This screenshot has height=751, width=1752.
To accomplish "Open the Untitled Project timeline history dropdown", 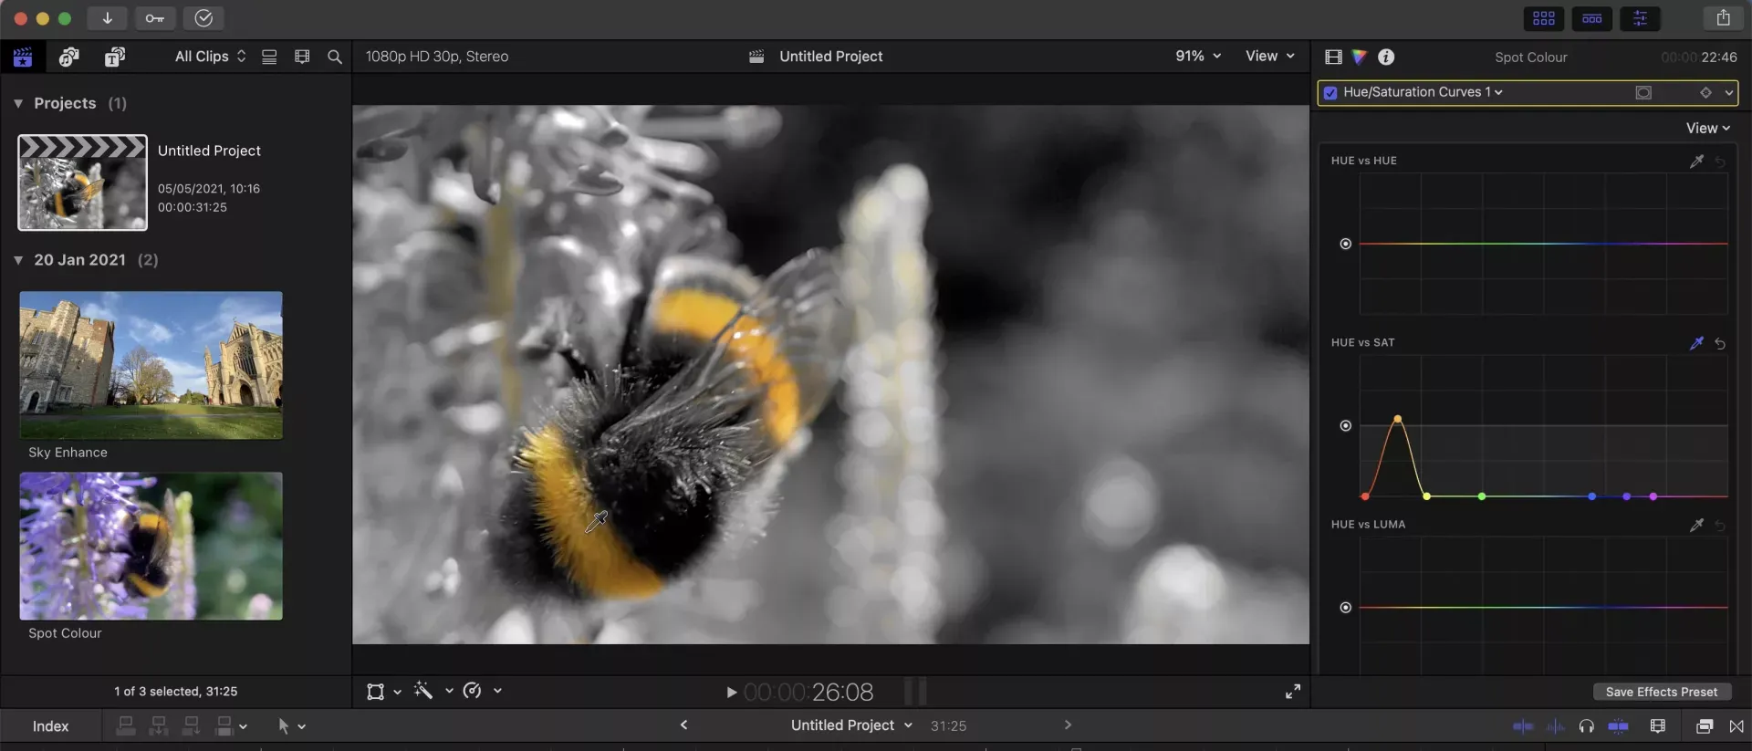I will click(x=851, y=725).
